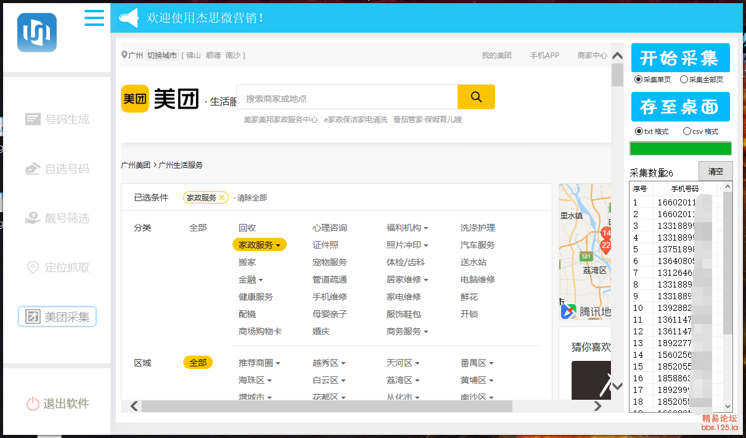This screenshot has height=438, width=746.
Task: Select the 采集全部页 radio option
Action: 684,80
